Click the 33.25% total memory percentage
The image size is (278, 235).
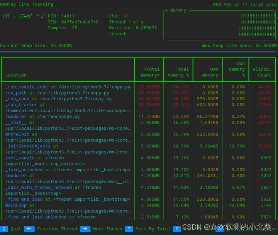pyautogui.click(x=181, y=117)
